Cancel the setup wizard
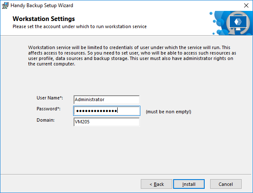Screen dimensions: 253x193 click(226, 184)
